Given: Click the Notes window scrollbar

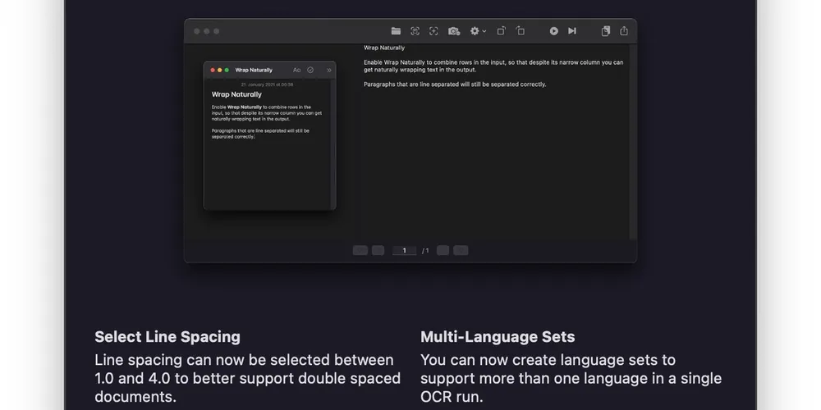Looking at the screenshot, I should pyautogui.click(x=333, y=143).
